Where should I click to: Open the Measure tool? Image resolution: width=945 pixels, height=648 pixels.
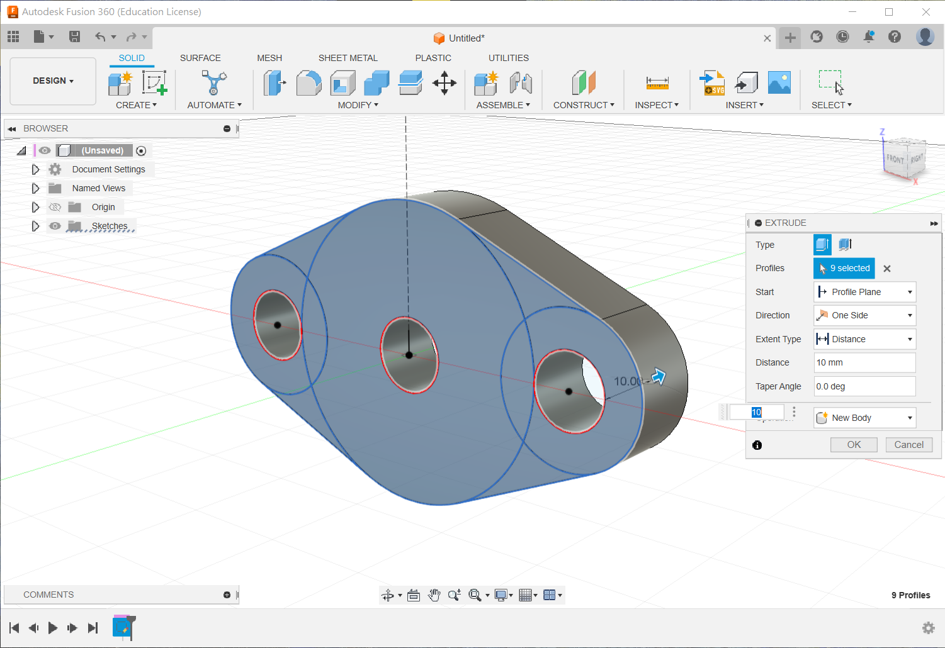click(657, 83)
